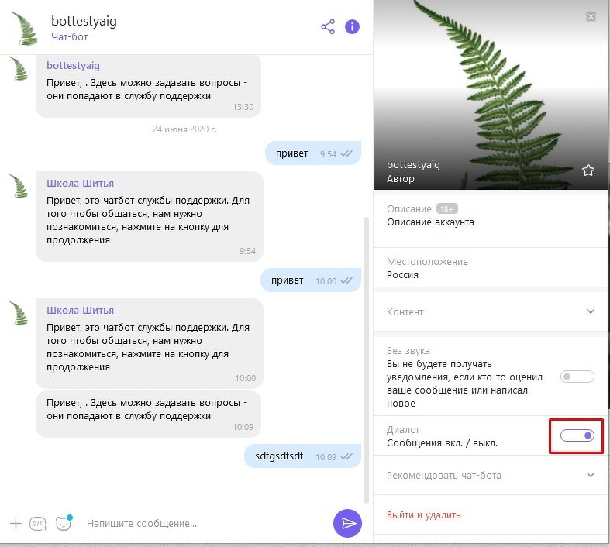Image resolution: width=610 pixels, height=547 pixels.
Task: Click the привет message sent at 9:54
Action: [313, 153]
